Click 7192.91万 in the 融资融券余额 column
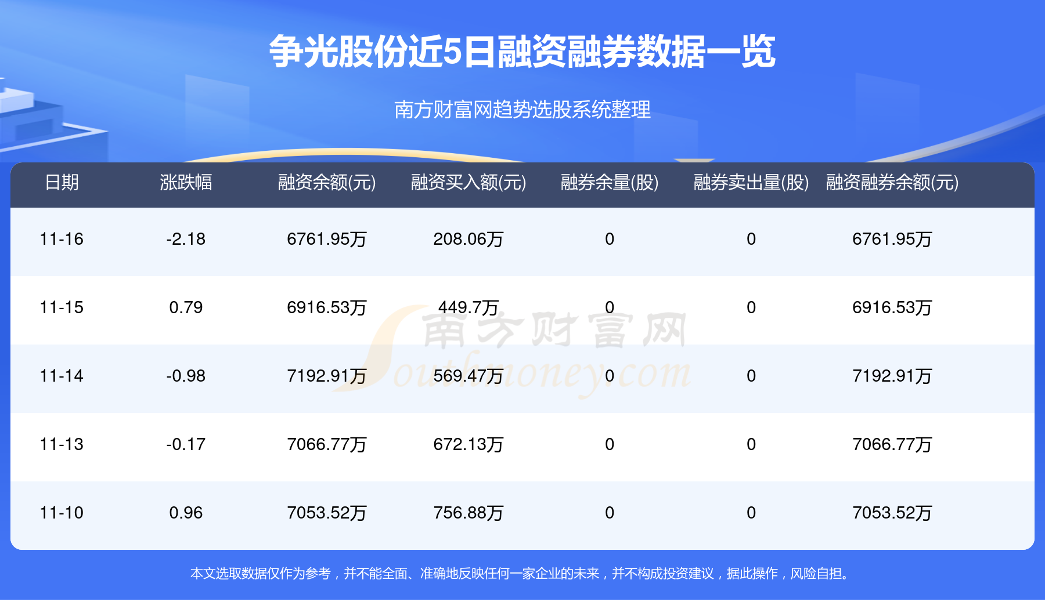This screenshot has height=609, width=1045. point(892,376)
